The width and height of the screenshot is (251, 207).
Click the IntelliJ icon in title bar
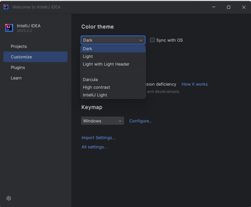[6, 7]
